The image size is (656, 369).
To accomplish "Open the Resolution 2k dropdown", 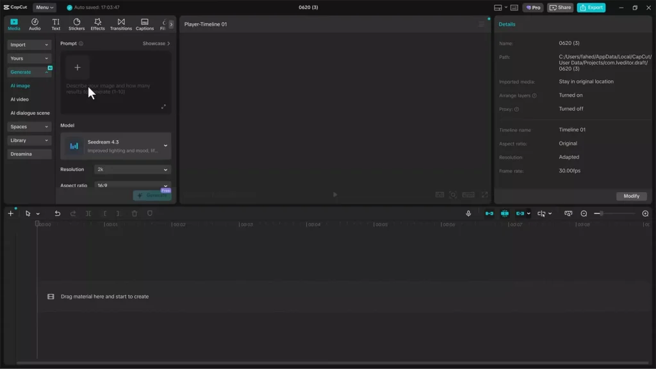I will click(132, 169).
